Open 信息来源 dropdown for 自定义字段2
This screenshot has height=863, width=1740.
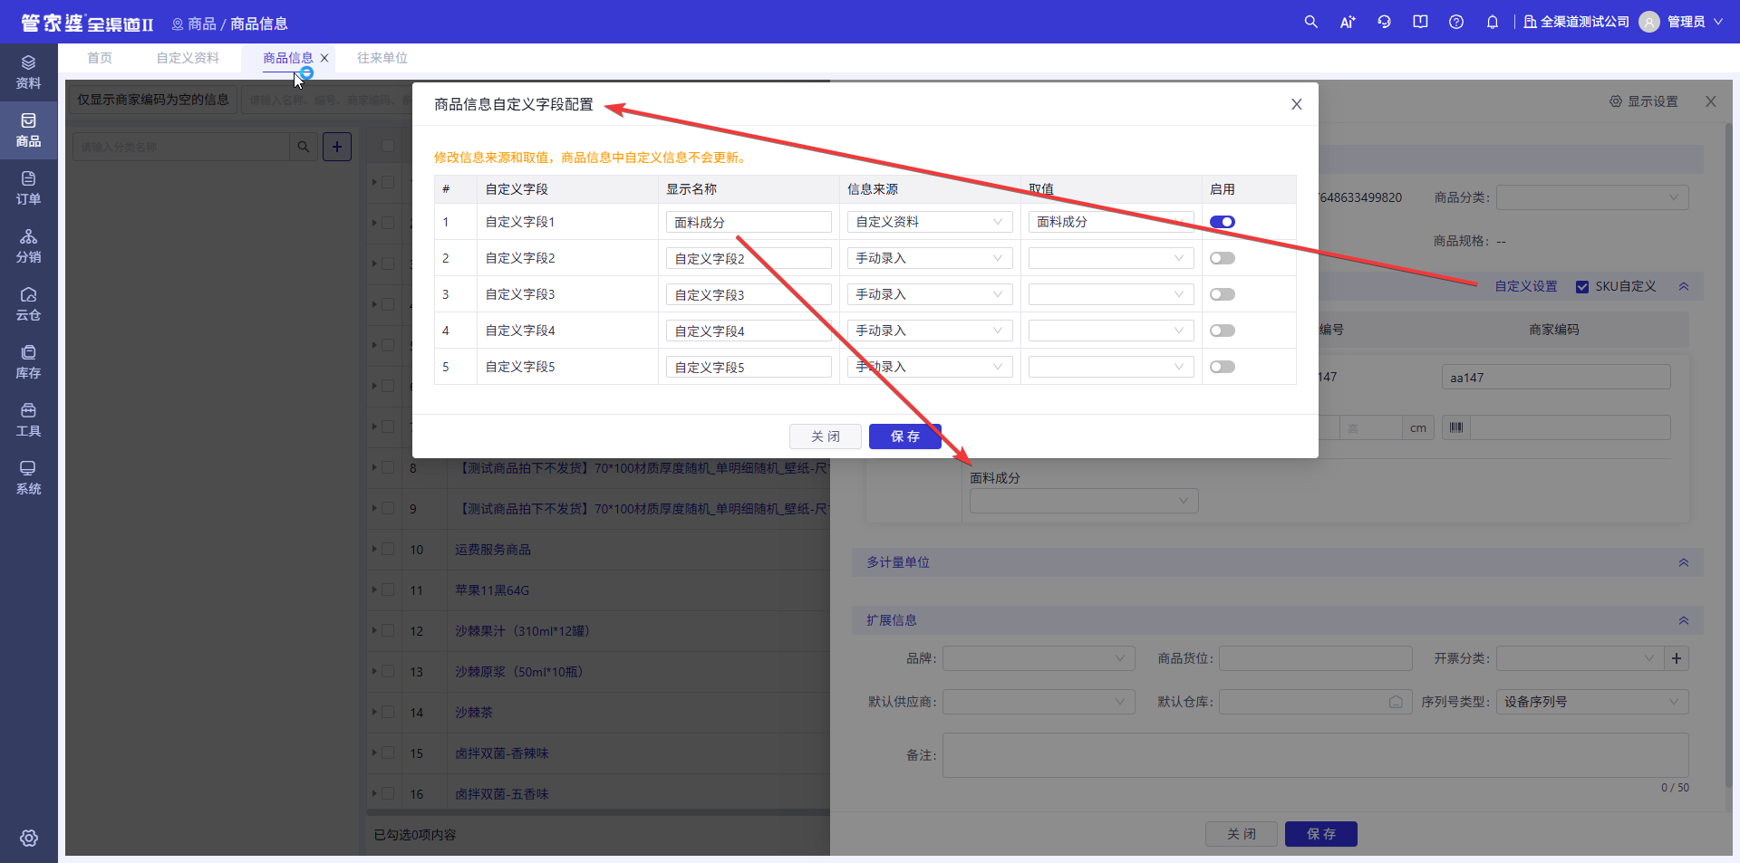pos(930,258)
